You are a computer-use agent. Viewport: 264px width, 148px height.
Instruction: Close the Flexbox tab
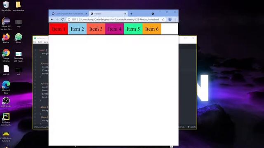125,14
